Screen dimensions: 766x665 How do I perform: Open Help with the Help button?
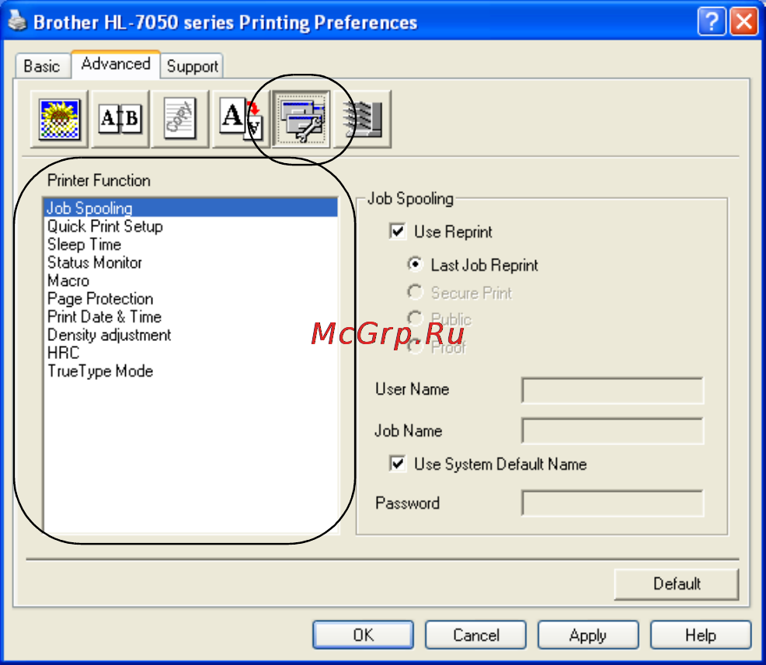[x=701, y=635]
